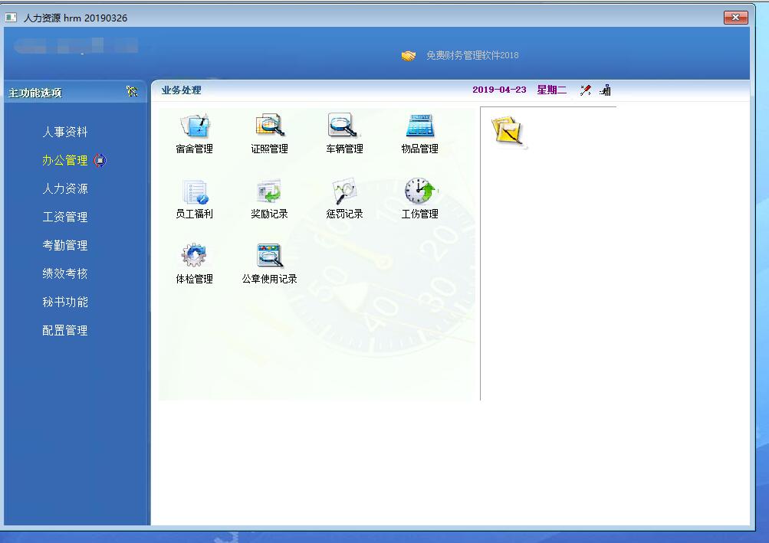This screenshot has height=543, width=769.
Task: Select 考勤管理 in the sidebar
Action: 64,246
